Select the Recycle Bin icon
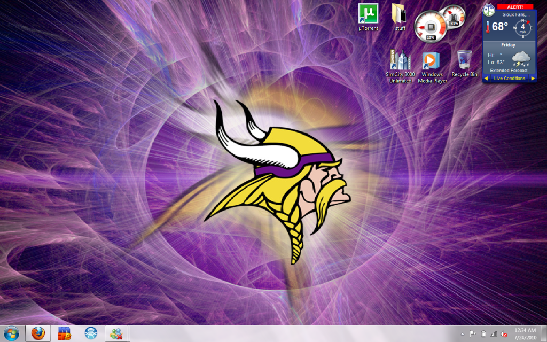 464,63
